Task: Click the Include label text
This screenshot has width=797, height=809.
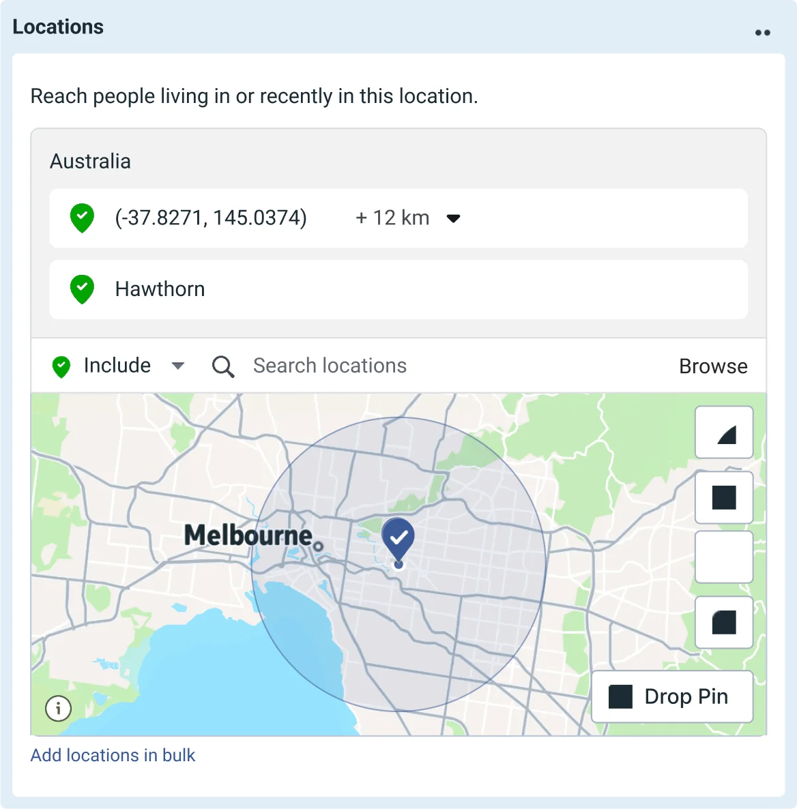Action: 117,366
